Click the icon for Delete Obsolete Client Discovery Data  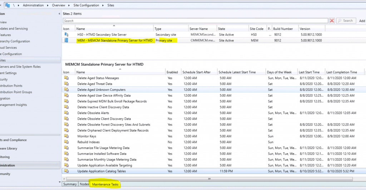click(x=66, y=118)
